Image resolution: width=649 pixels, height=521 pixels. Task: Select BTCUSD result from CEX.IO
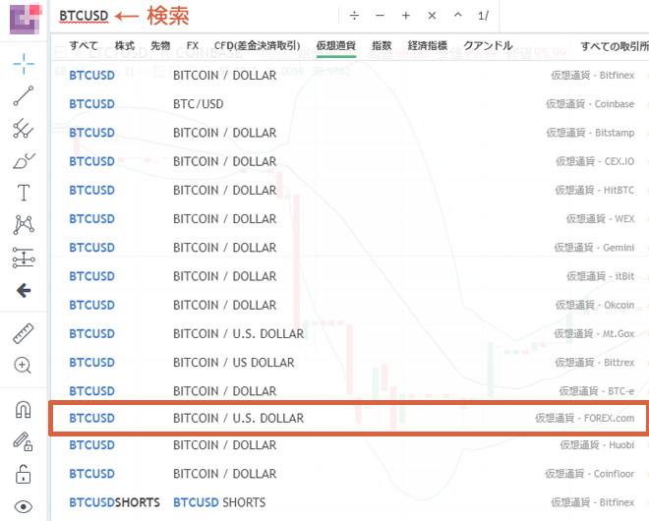[x=350, y=161]
